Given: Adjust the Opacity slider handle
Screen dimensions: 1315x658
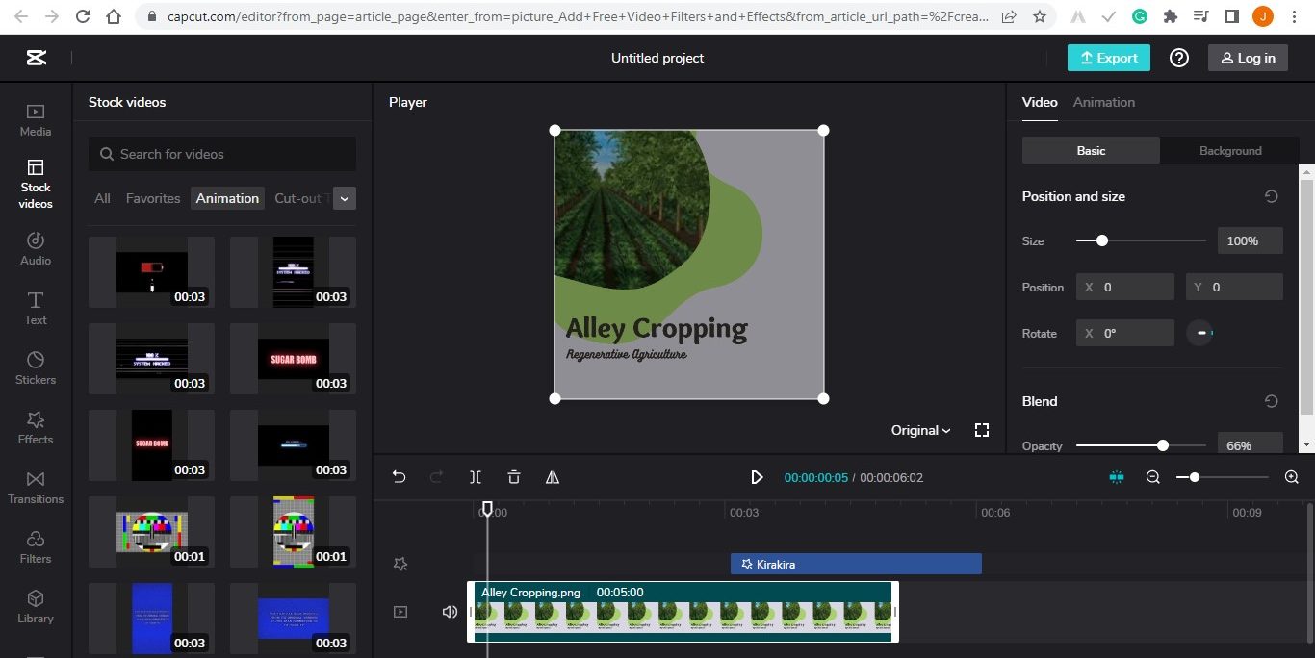Looking at the screenshot, I should (x=1162, y=445).
